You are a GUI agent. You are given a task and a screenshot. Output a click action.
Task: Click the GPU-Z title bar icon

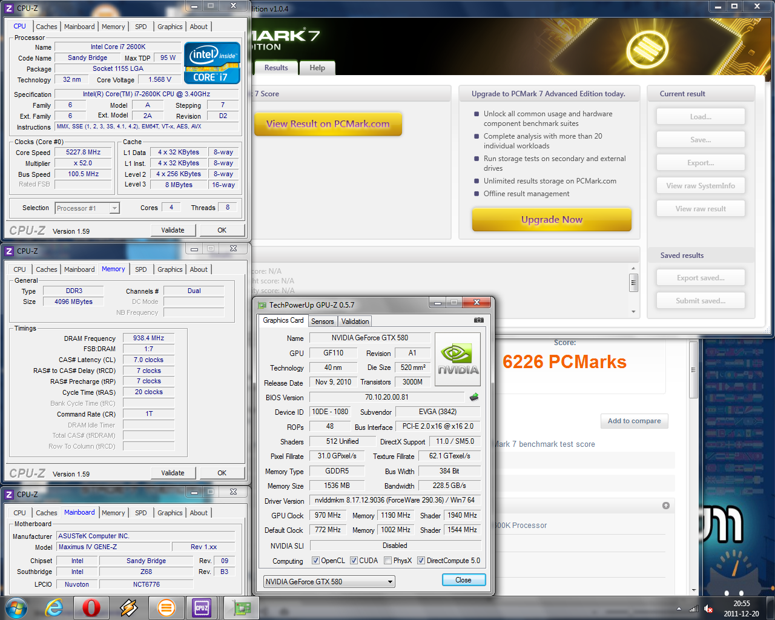[x=262, y=305]
